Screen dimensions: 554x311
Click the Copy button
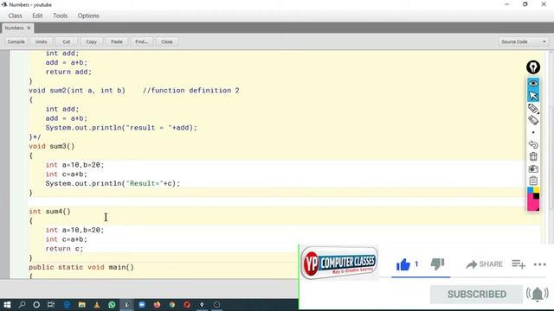92,41
